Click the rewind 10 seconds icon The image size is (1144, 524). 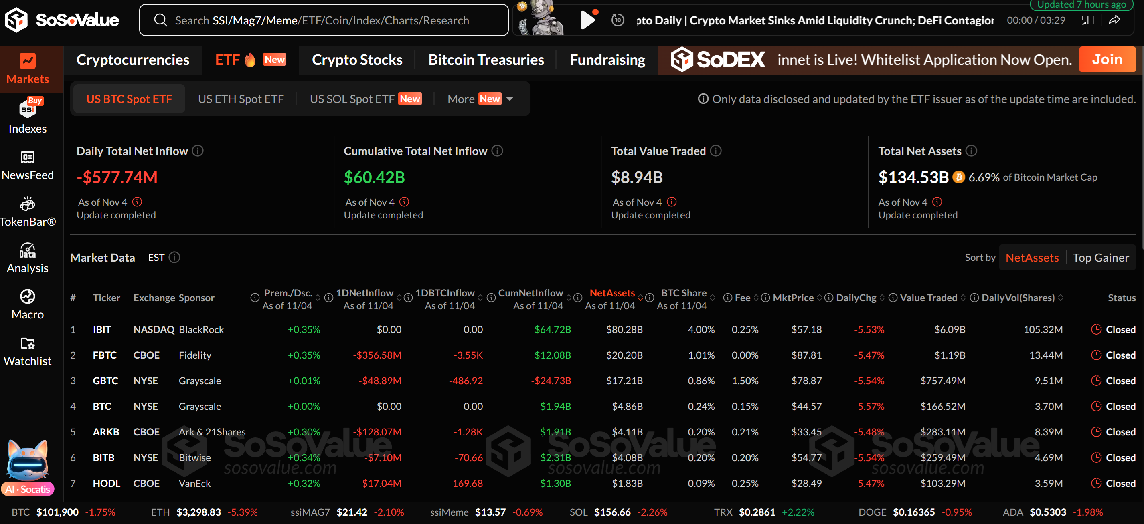click(x=617, y=20)
